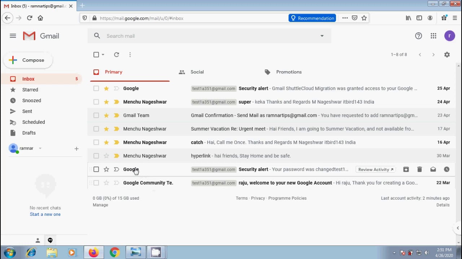The image size is (462, 259).
Task: Open the Hangouts conversations icon
Action: pyautogui.click(x=50, y=240)
